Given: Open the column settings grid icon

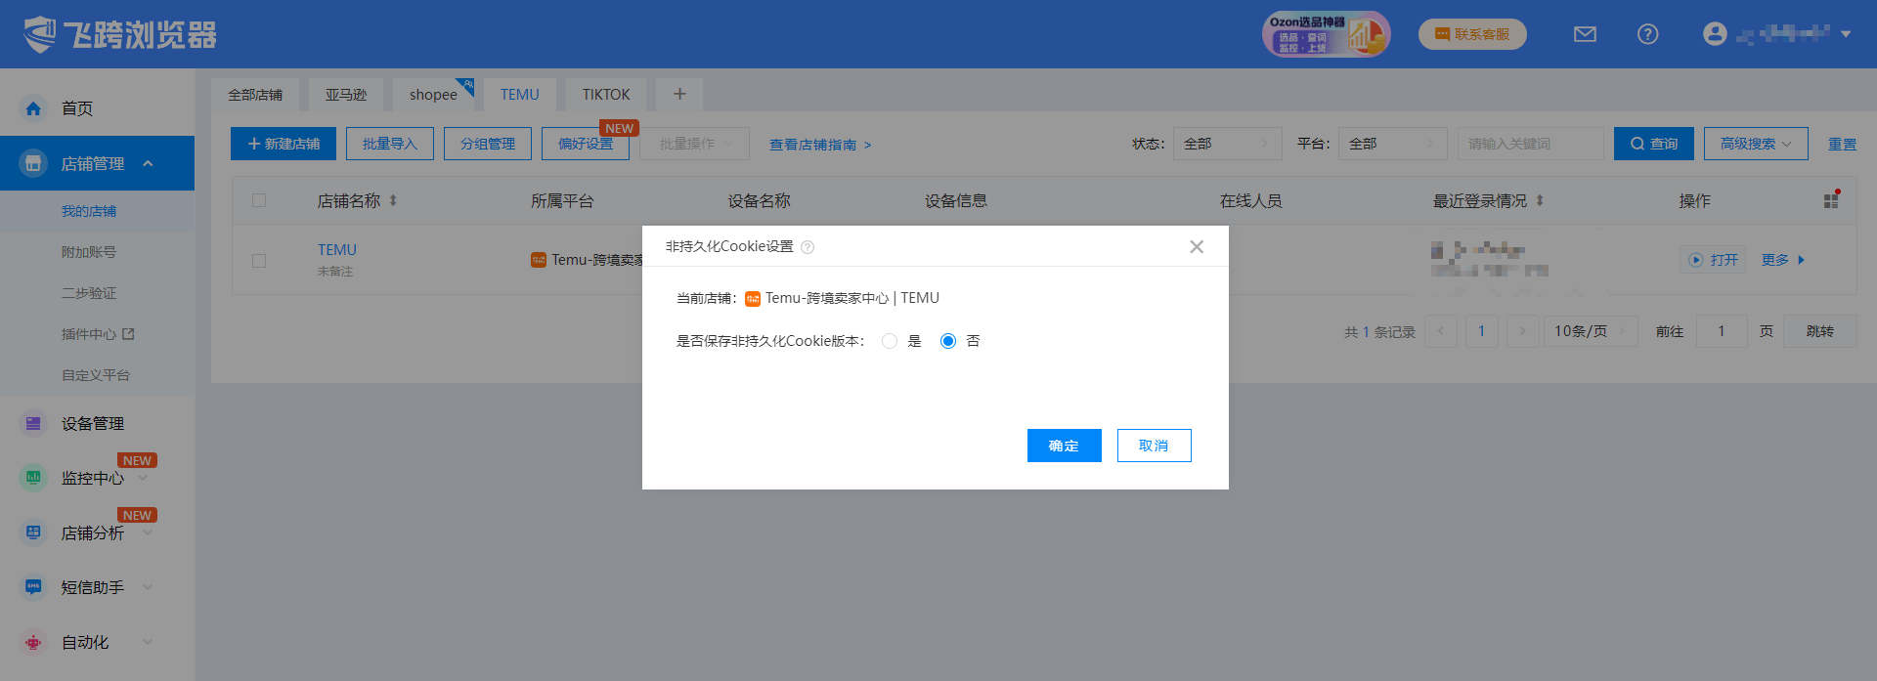Looking at the screenshot, I should 1831,200.
